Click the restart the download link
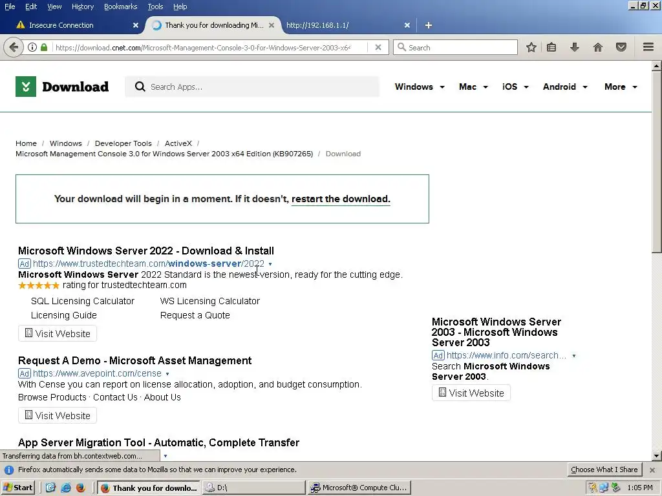 pyautogui.click(x=341, y=199)
